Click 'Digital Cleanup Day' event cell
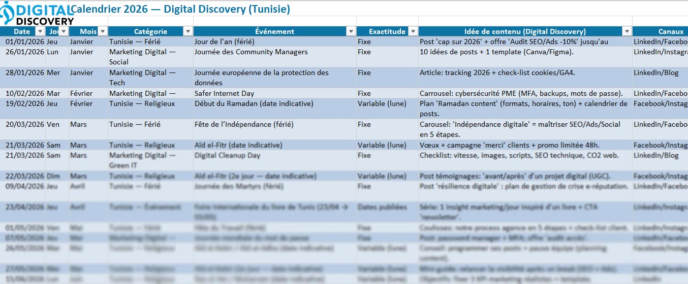 tap(275, 160)
